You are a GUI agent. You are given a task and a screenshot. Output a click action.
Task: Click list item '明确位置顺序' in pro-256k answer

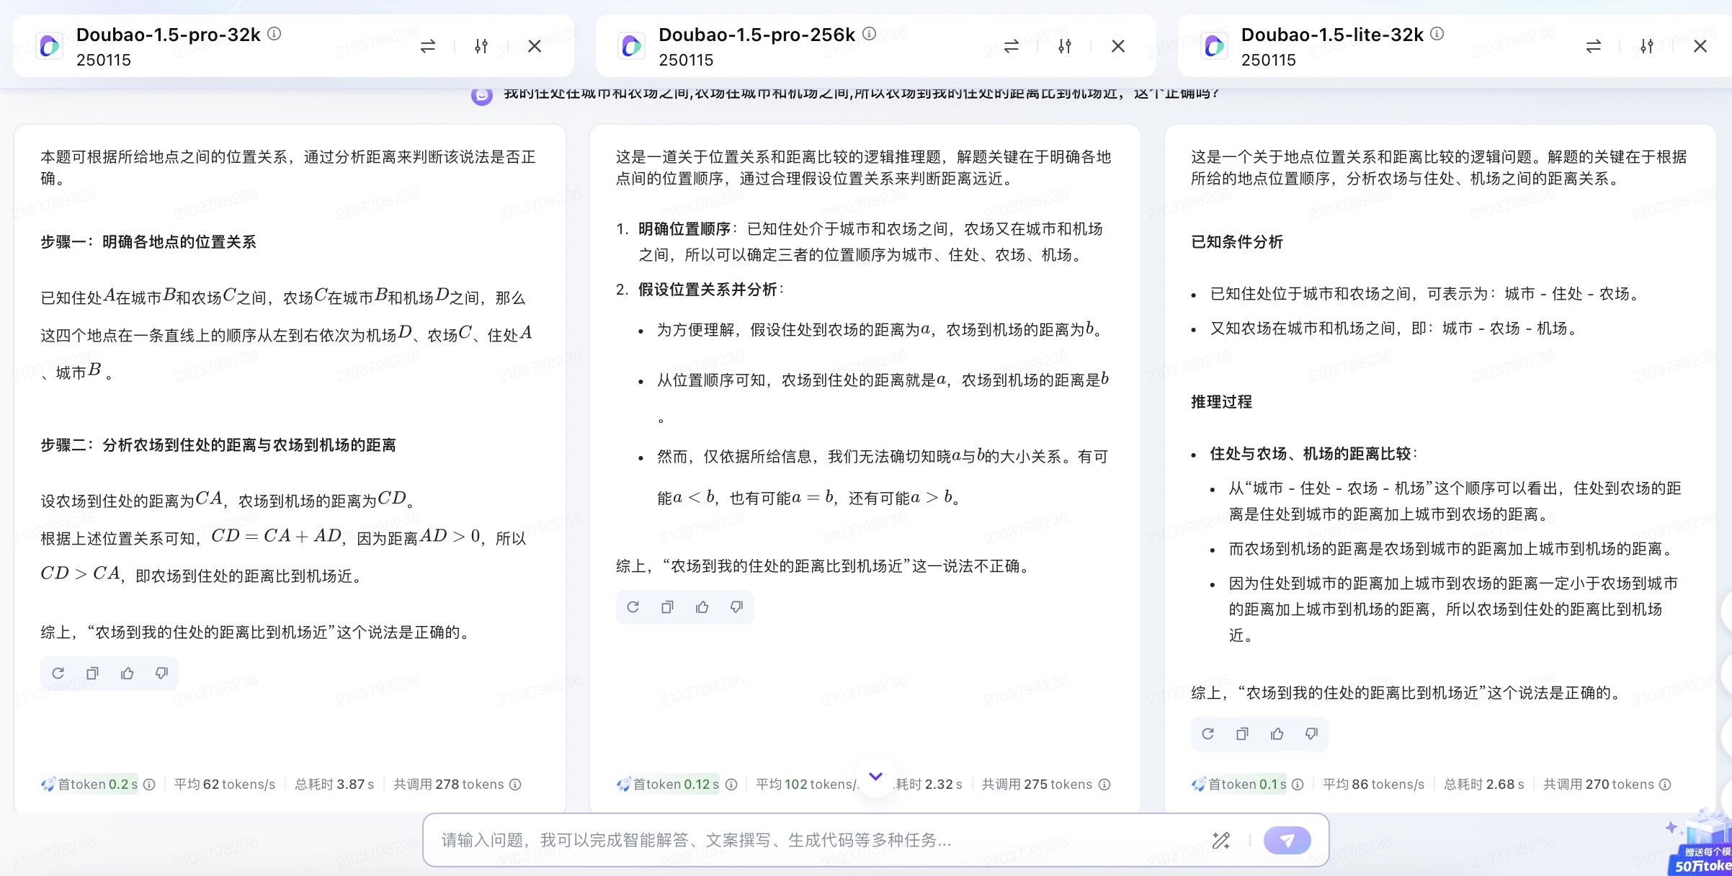tap(684, 229)
